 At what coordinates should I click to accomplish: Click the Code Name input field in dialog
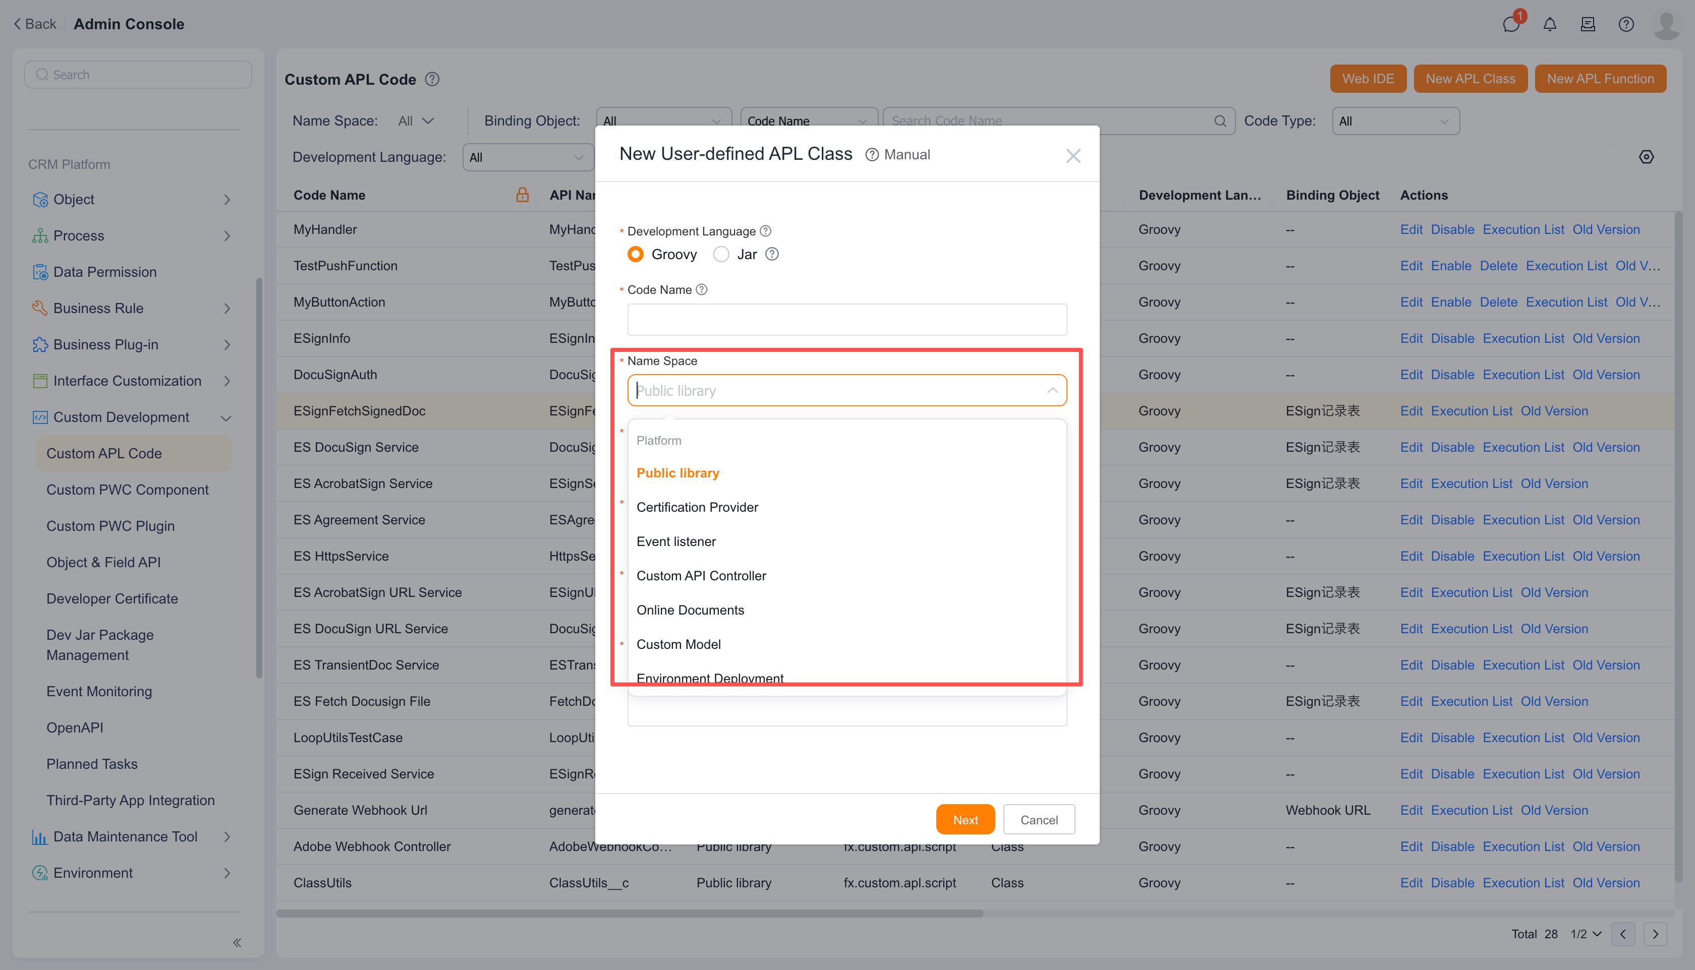click(x=846, y=320)
